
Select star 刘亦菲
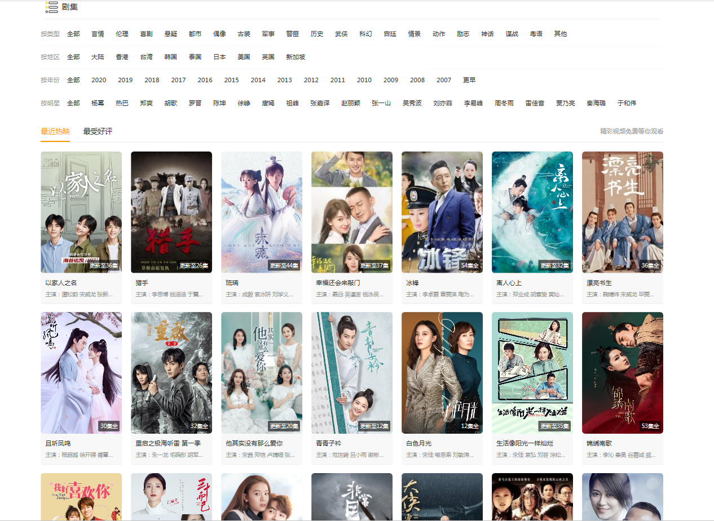pyautogui.click(x=443, y=103)
